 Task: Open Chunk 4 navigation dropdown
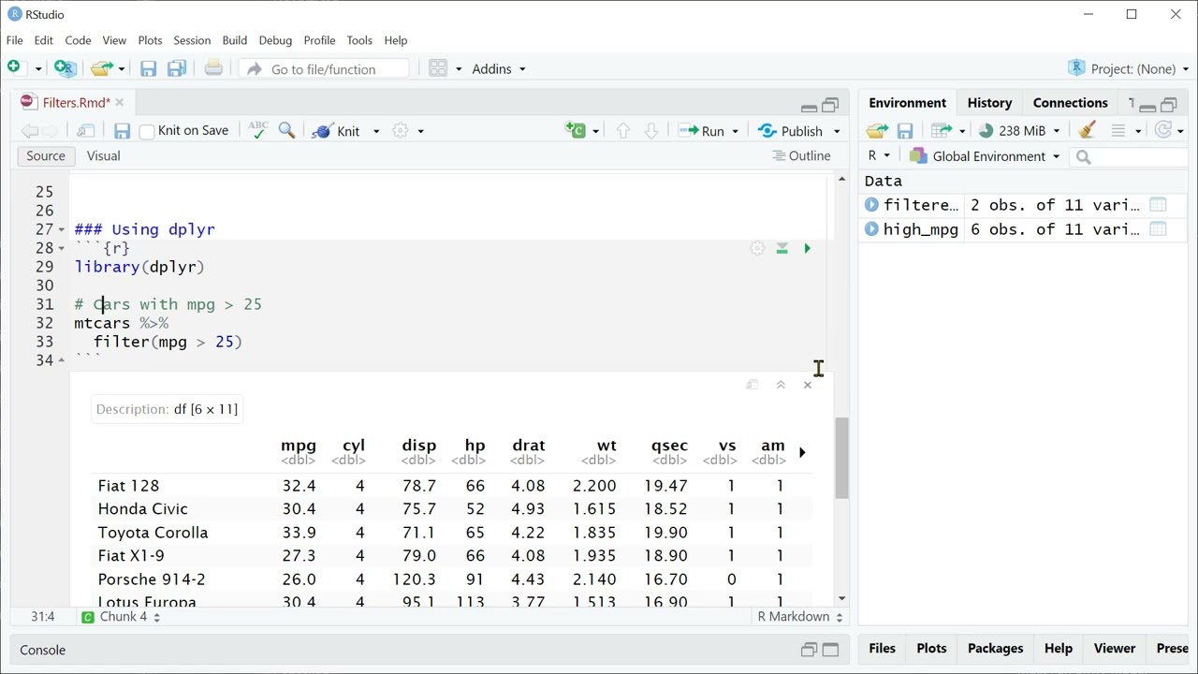(121, 617)
